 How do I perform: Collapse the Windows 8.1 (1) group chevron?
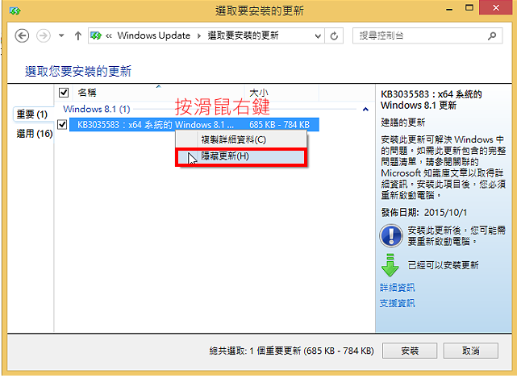pos(365,109)
